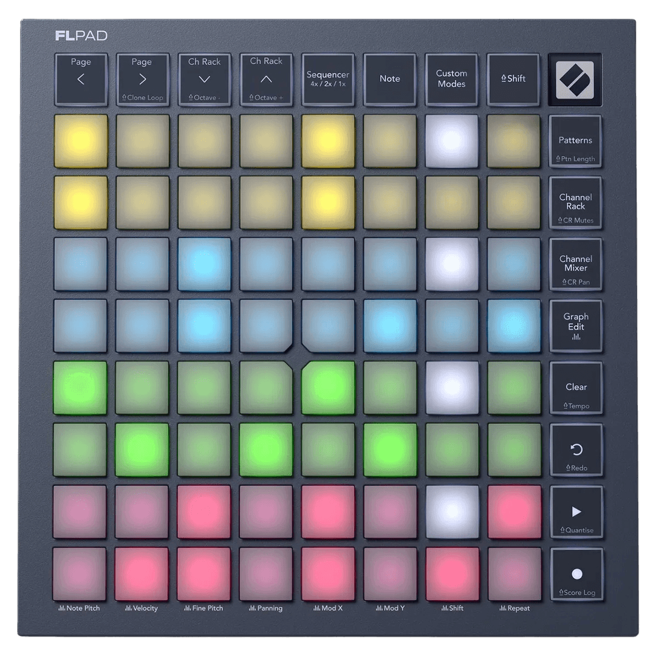Select the Channel Rack button
The width and height of the screenshot is (656, 656).
(x=575, y=203)
